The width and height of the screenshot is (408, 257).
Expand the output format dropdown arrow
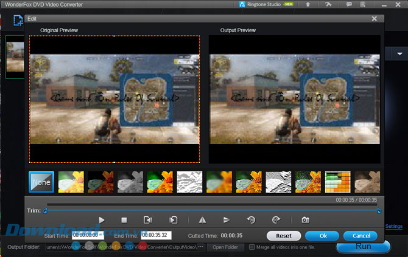[399, 54]
